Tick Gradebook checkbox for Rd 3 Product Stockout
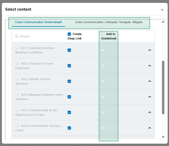169x146 pixels. [103, 81]
